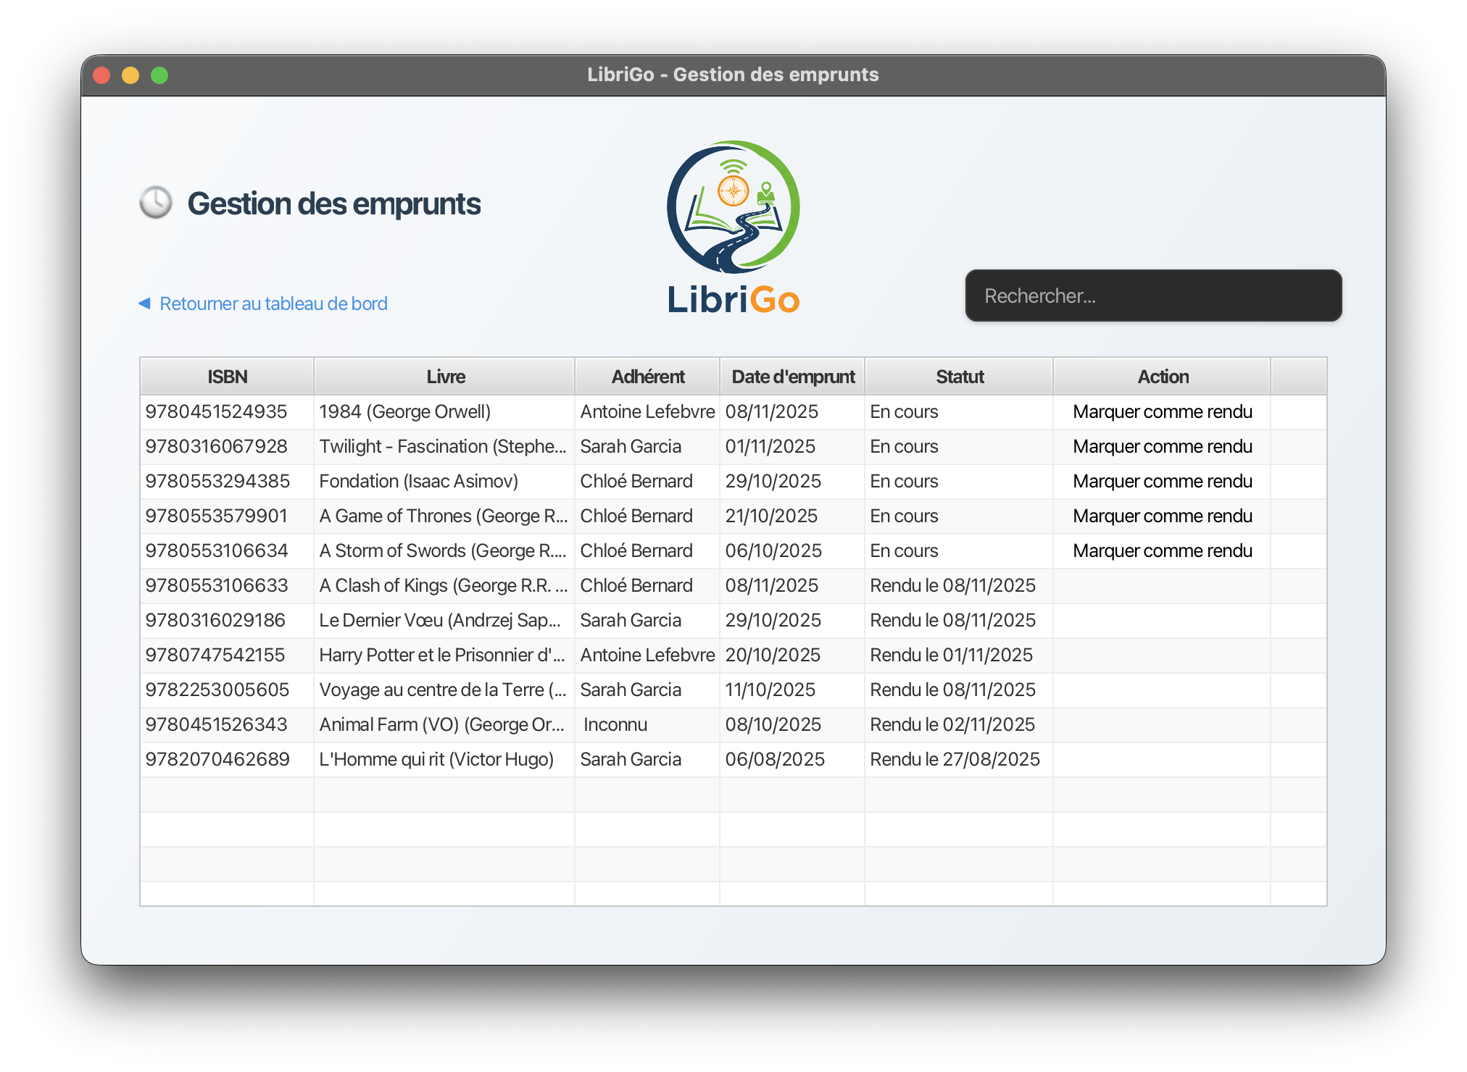Mark A Storm of Swords as returned
The height and width of the screenshot is (1072, 1467).
coord(1162,551)
